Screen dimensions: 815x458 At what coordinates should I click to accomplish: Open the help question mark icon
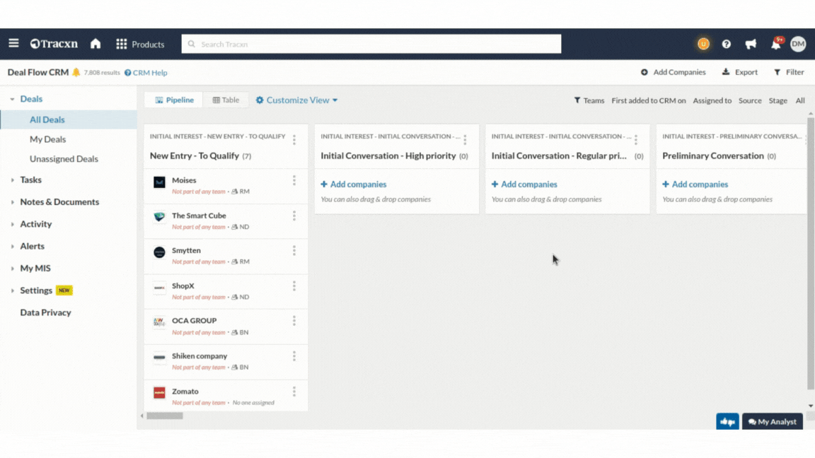pyautogui.click(x=727, y=45)
